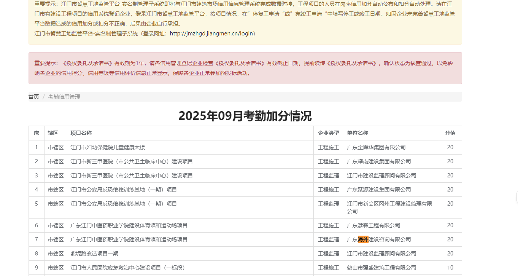This screenshot has height=276, width=518.
Task: Click the 考勤信用管理 breadcrumb item
Action: pos(64,97)
